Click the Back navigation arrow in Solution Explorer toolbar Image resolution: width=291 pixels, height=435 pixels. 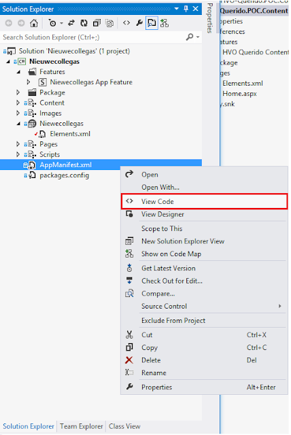pyautogui.click(x=9, y=23)
